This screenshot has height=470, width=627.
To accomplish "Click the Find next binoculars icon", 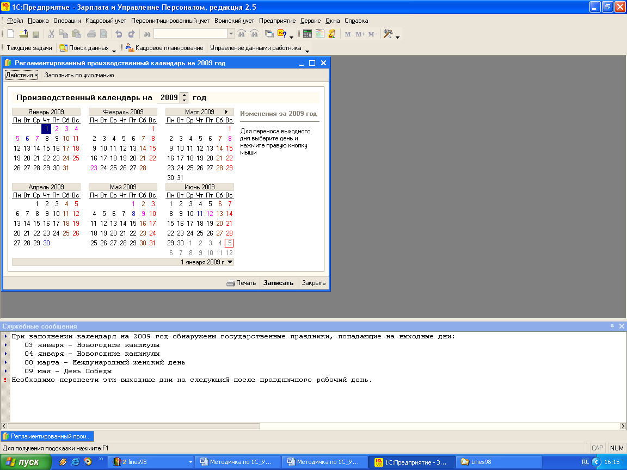I will 242,34.
